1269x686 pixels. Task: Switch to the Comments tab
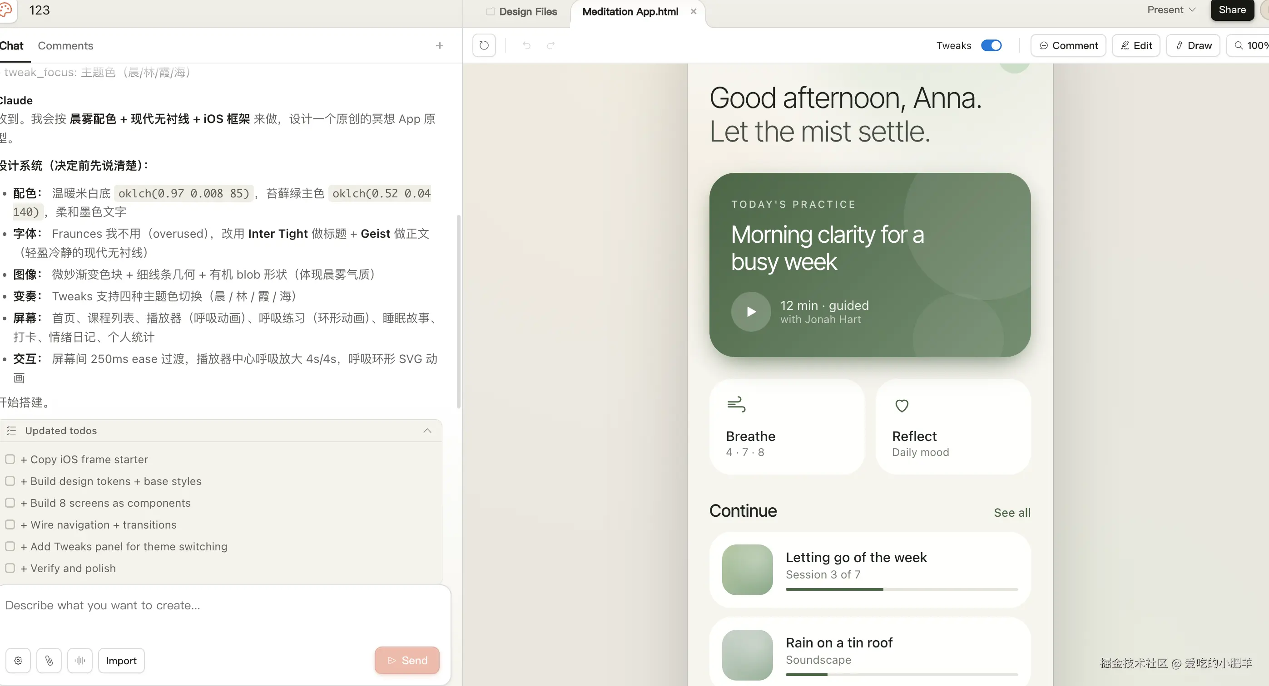tap(65, 45)
